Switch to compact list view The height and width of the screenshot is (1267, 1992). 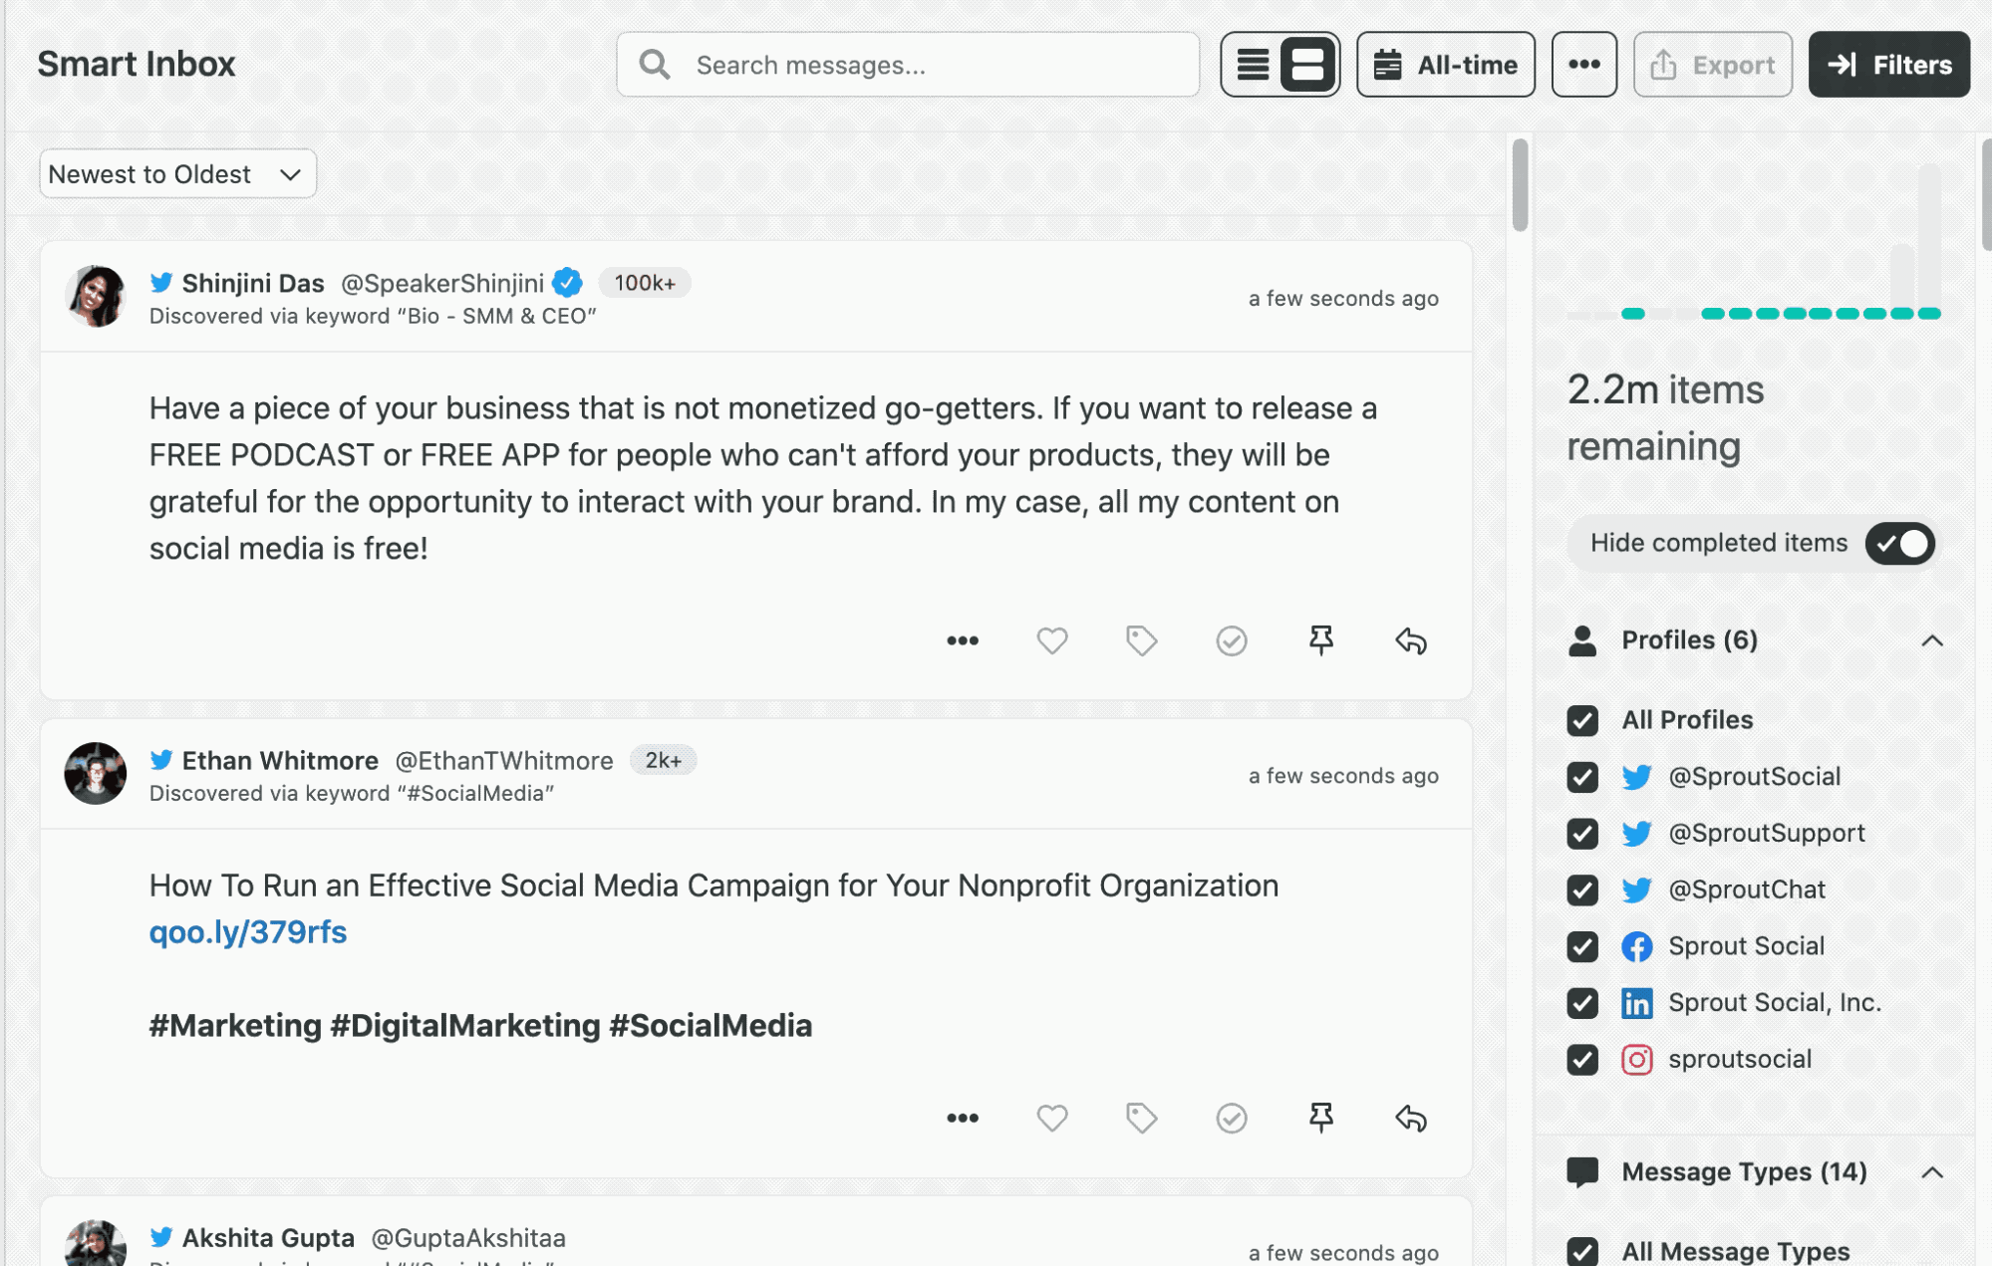tap(1252, 65)
